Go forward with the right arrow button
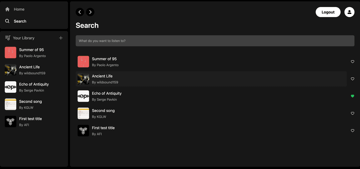Image resolution: width=360 pixels, height=169 pixels. point(90,12)
